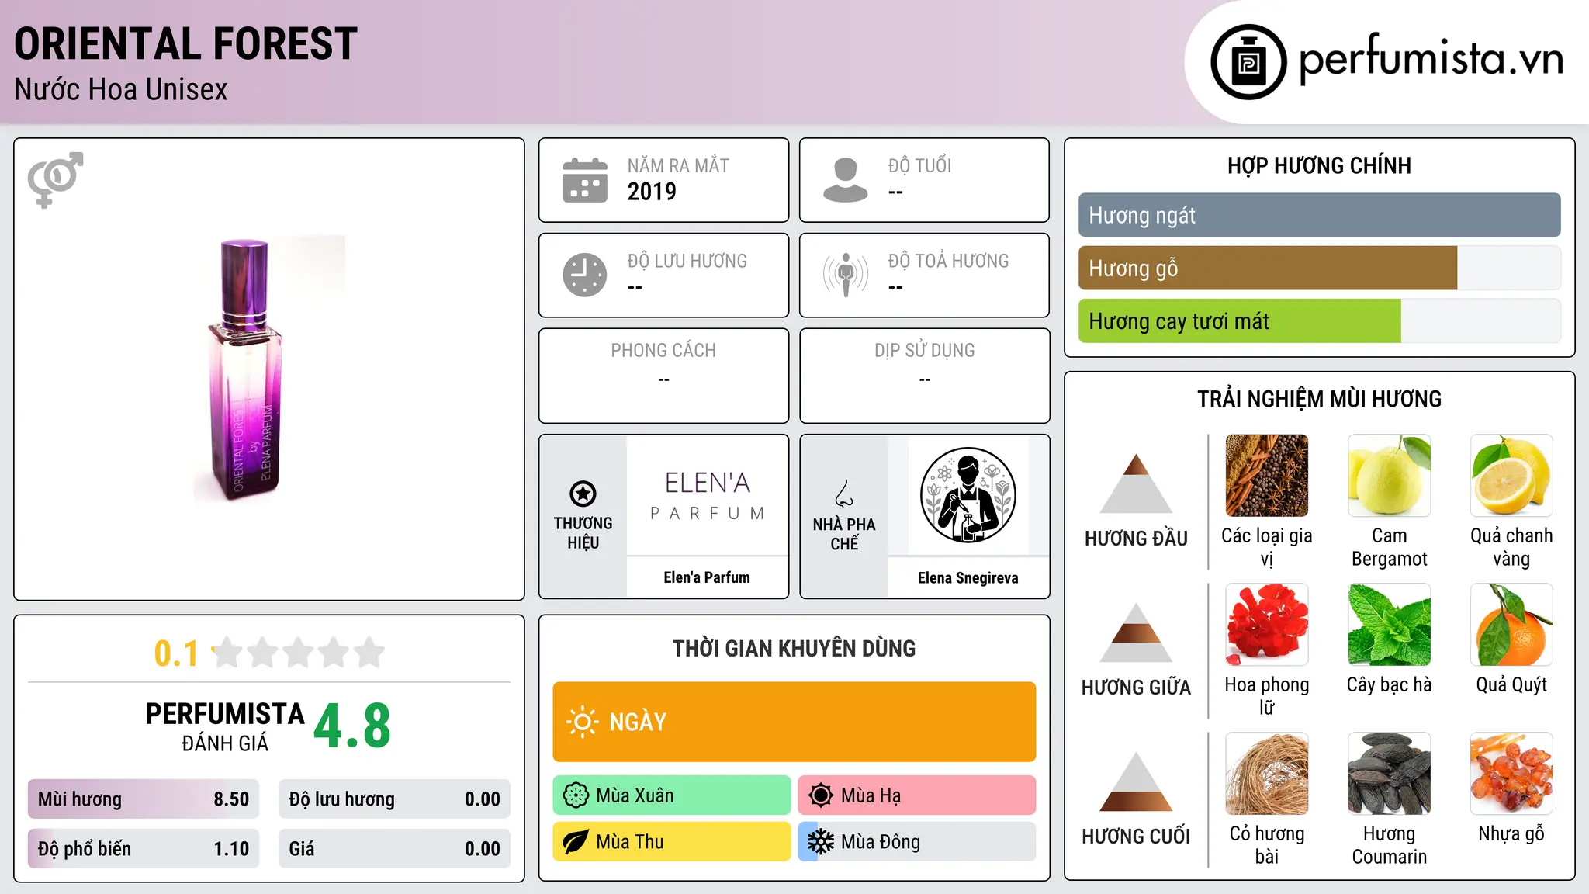Click the snowflake icon for Mùa Đông

(x=820, y=842)
